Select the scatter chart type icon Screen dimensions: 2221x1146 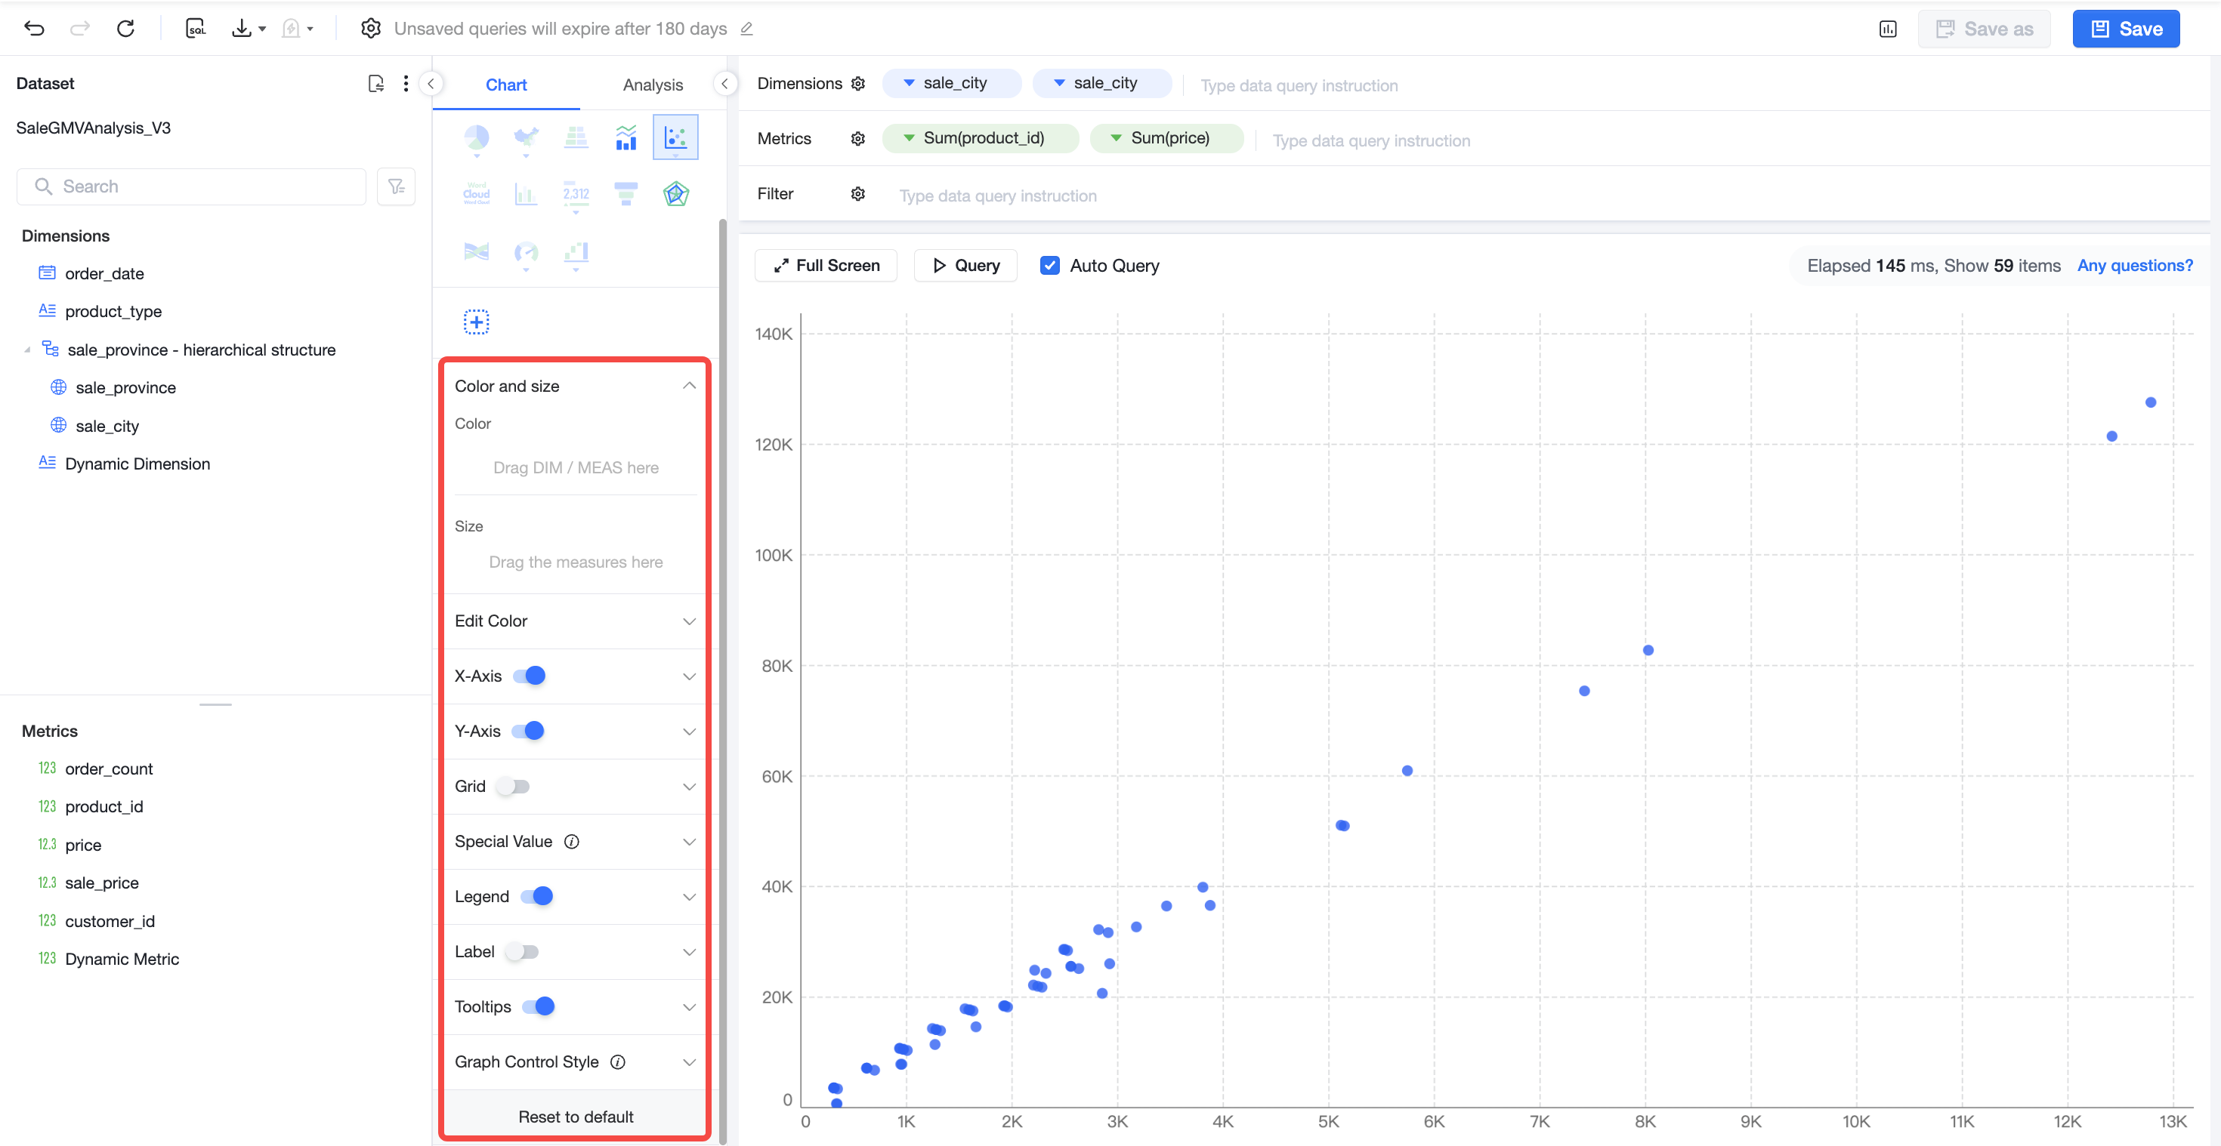tap(675, 137)
